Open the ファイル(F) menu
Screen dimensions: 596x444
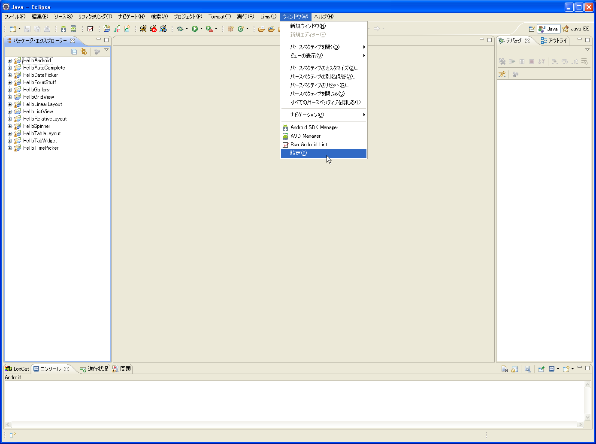[15, 17]
